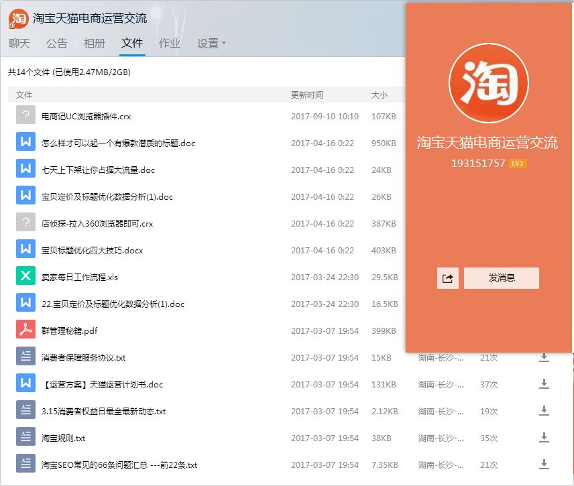The image size is (574, 486).
Task: Click text icon for 3.15消费者权益日最全最新动态.txt
Action: (25, 410)
